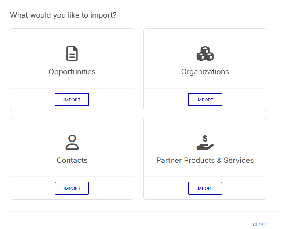Click the Opportunities document icon
287x229 pixels.
click(x=72, y=54)
